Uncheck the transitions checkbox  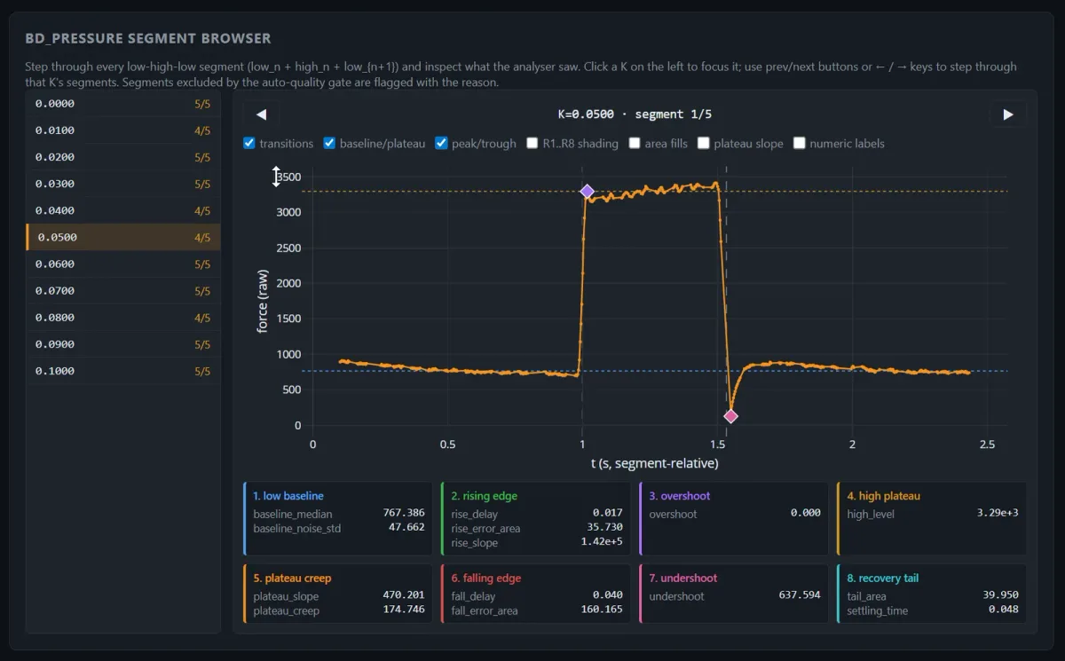[249, 143]
